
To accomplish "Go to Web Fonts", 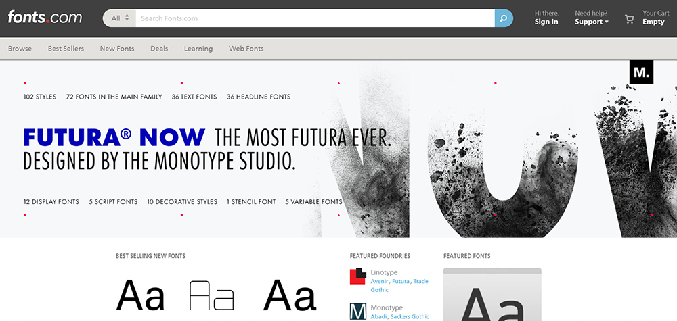I will point(246,49).
